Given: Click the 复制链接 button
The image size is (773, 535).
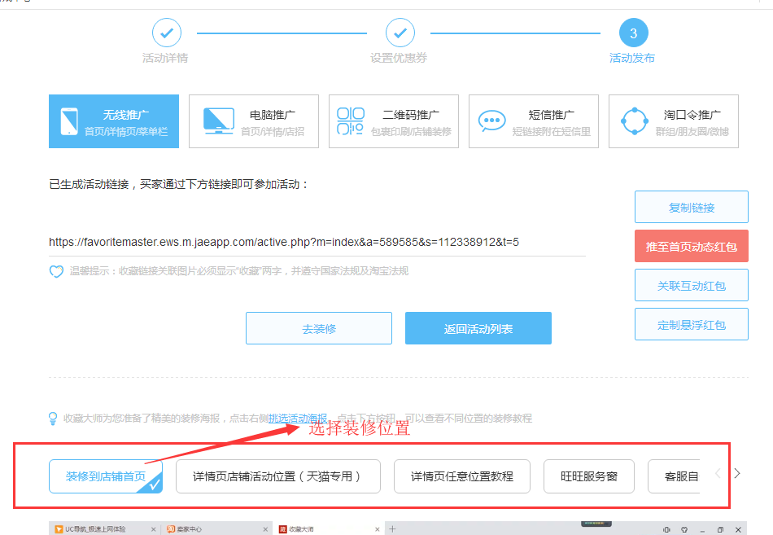Looking at the screenshot, I should coord(691,207).
